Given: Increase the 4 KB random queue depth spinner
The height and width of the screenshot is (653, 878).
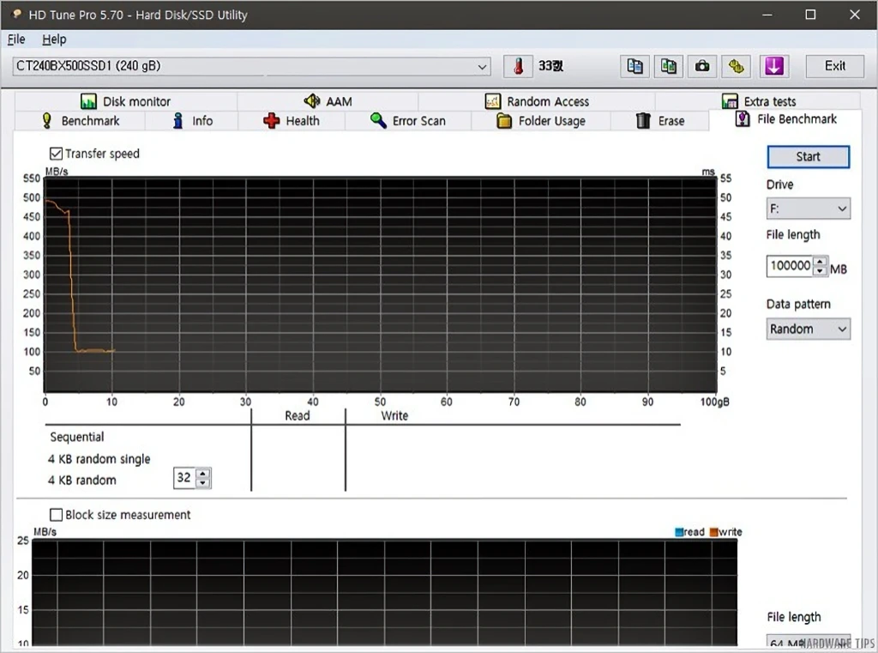Looking at the screenshot, I should point(203,473).
